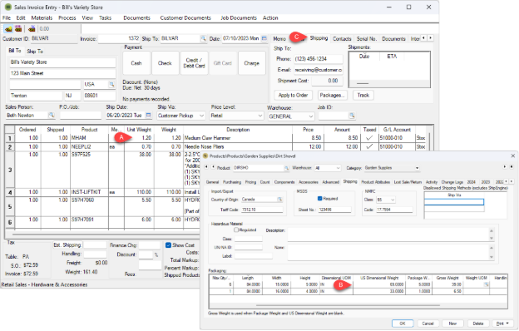
Task: Click the Packages.. button
Action: (x=333, y=96)
